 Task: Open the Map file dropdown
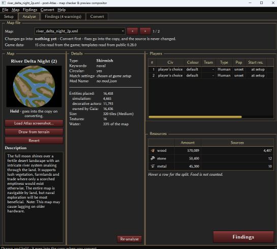[80, 32]
